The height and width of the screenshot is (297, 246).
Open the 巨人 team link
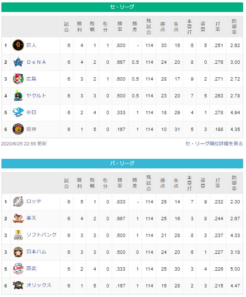coord(31,45)
